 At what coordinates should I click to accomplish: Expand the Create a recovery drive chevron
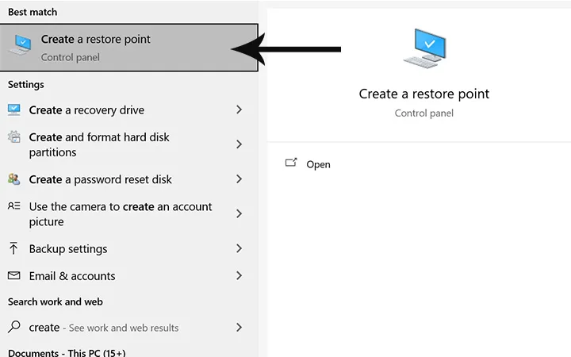239,110
